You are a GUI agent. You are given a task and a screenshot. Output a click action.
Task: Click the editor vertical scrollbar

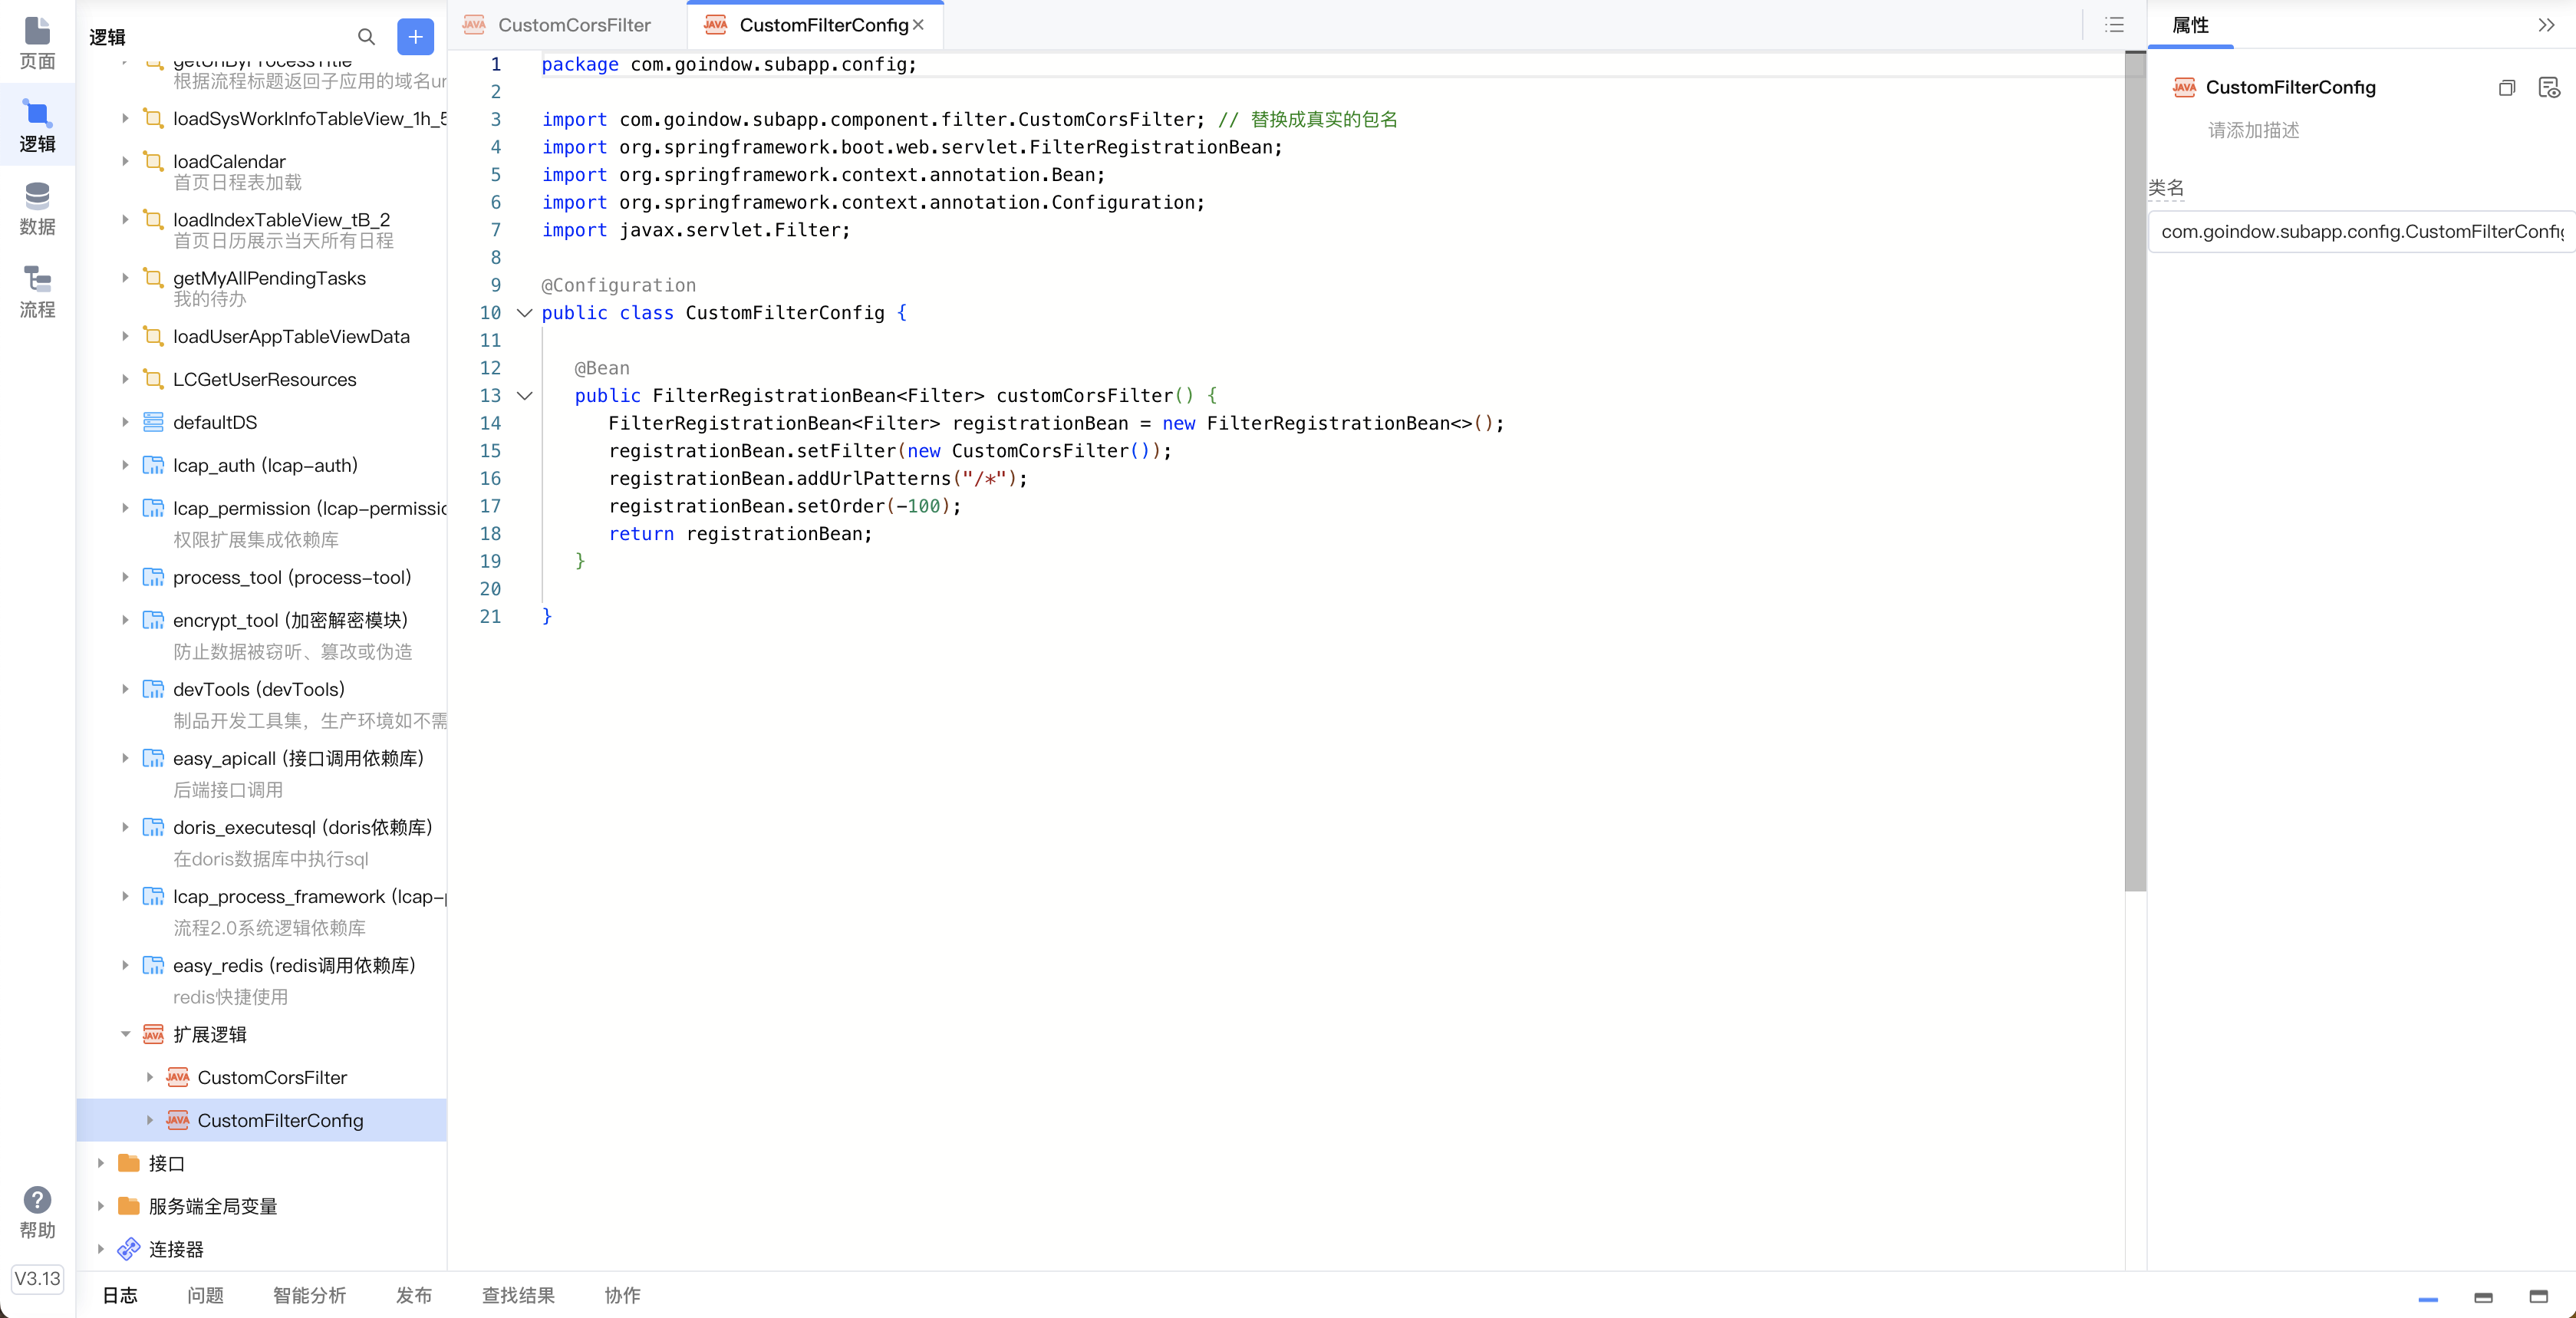click(2134, 470)
